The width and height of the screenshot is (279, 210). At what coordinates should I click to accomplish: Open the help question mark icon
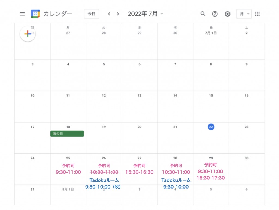(215, 14)
